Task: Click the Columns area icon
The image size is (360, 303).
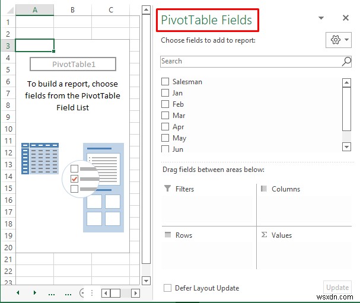Action: point(263,189)
